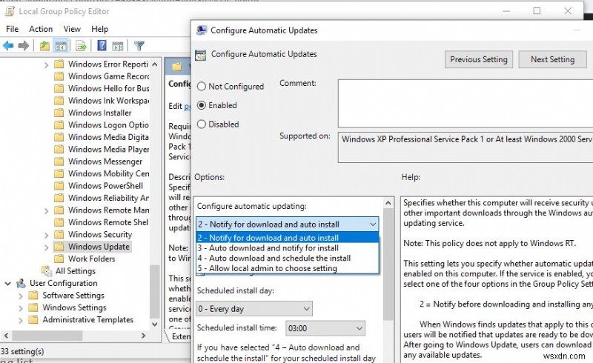Click the Windows Security folder icon
The image size is (593, 363).
click(59, 234)
